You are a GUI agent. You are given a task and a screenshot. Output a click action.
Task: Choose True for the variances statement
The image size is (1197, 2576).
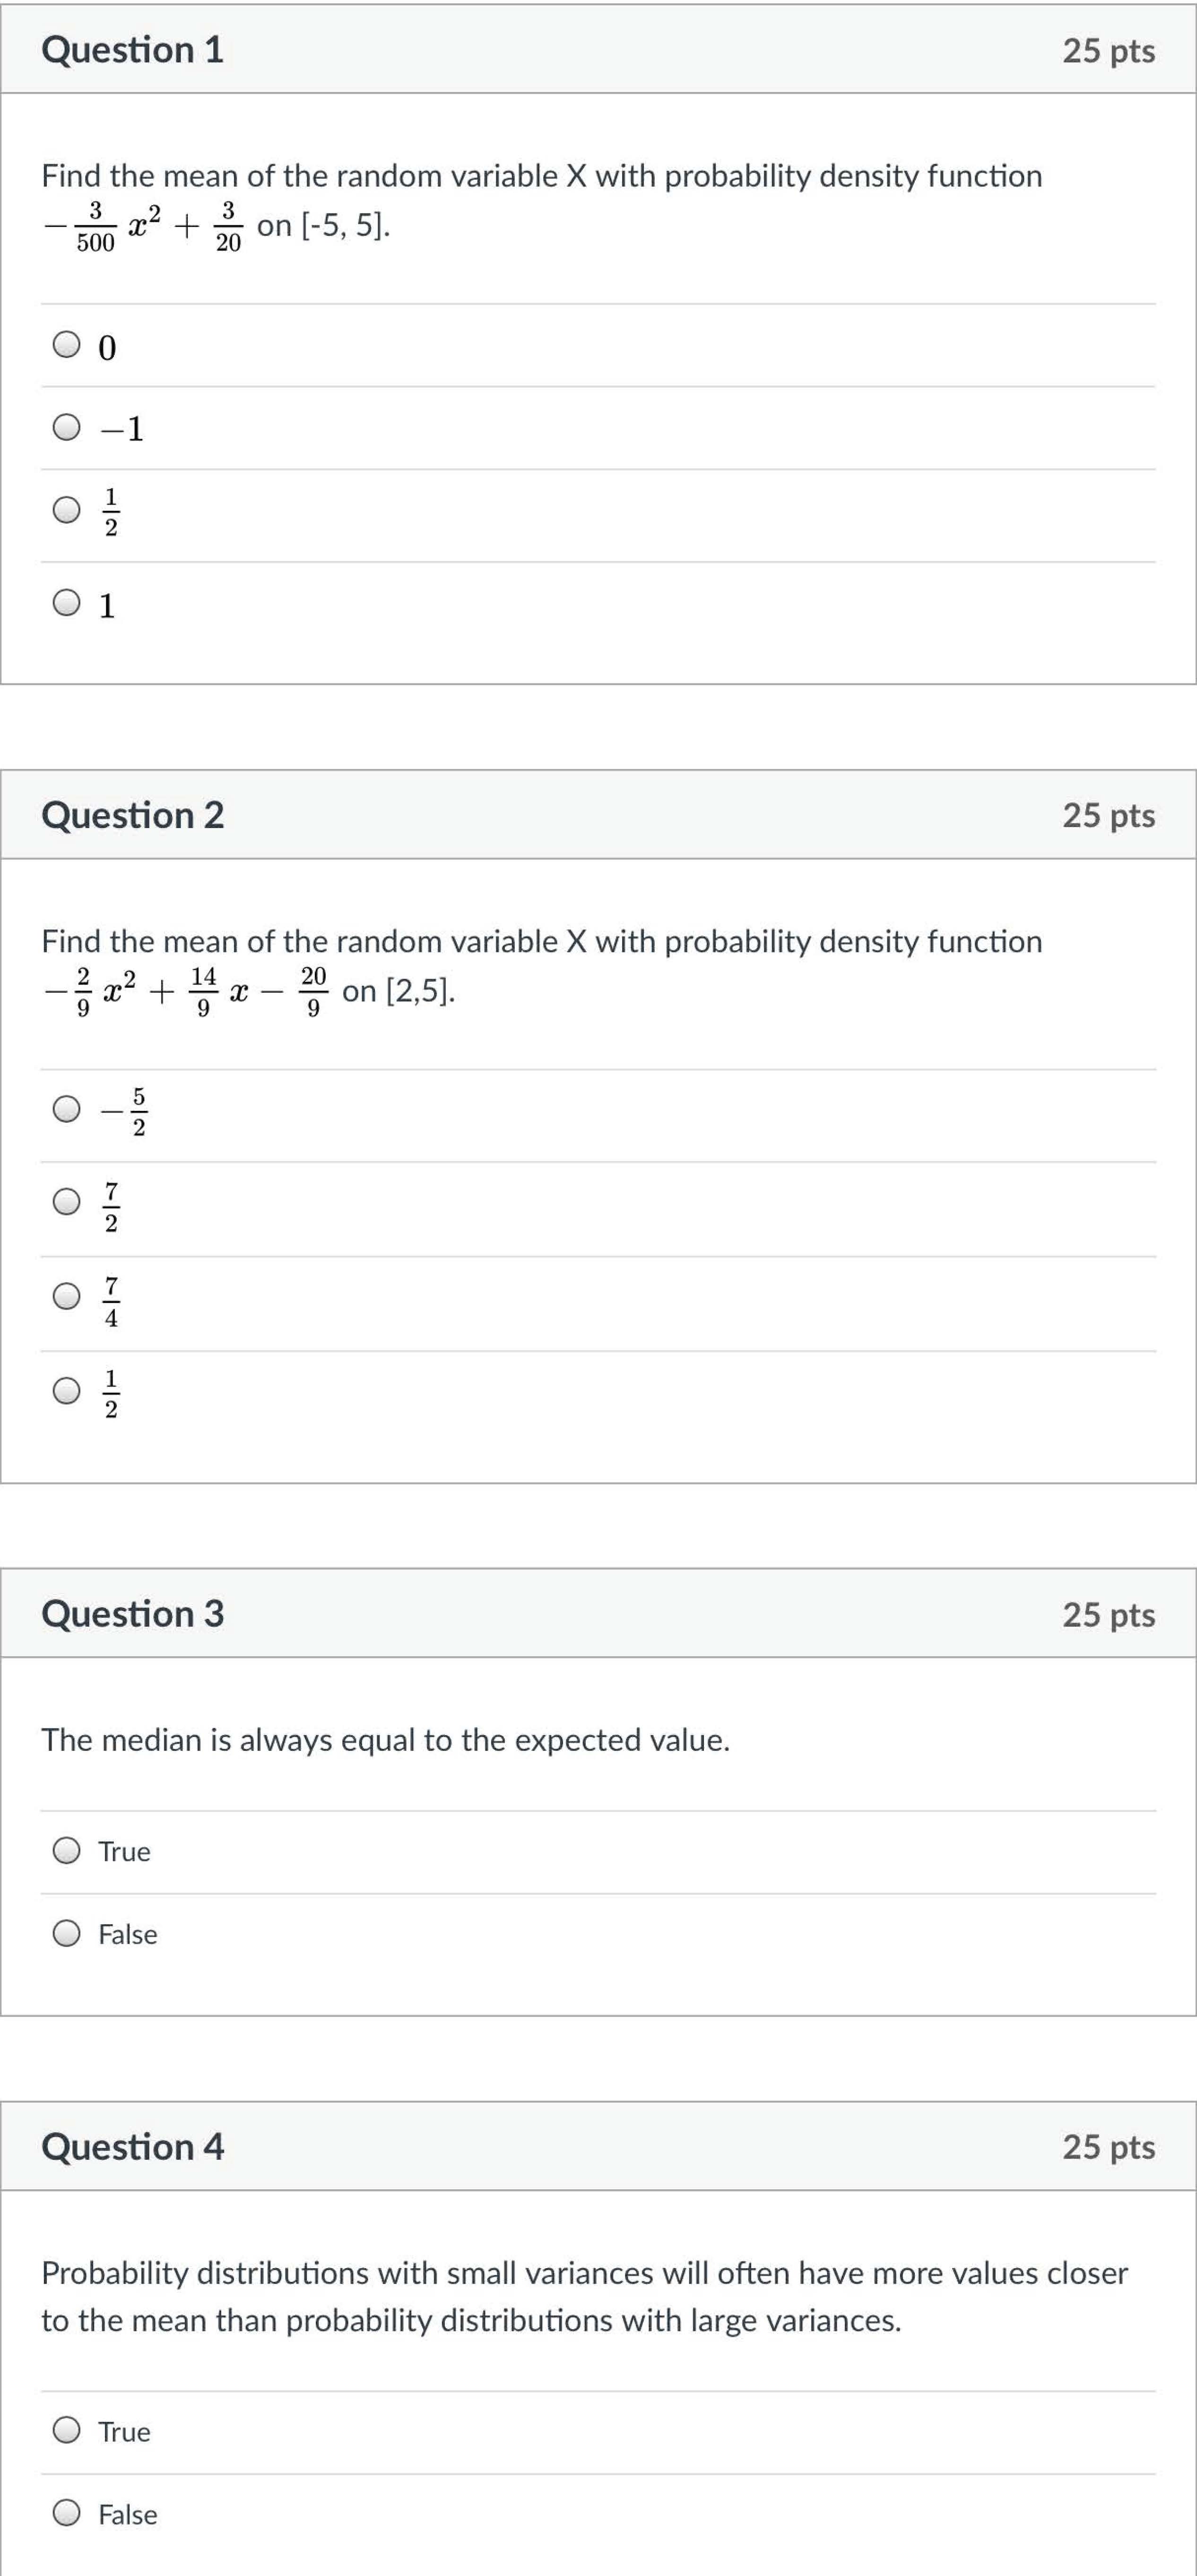tap(67, 2430)
